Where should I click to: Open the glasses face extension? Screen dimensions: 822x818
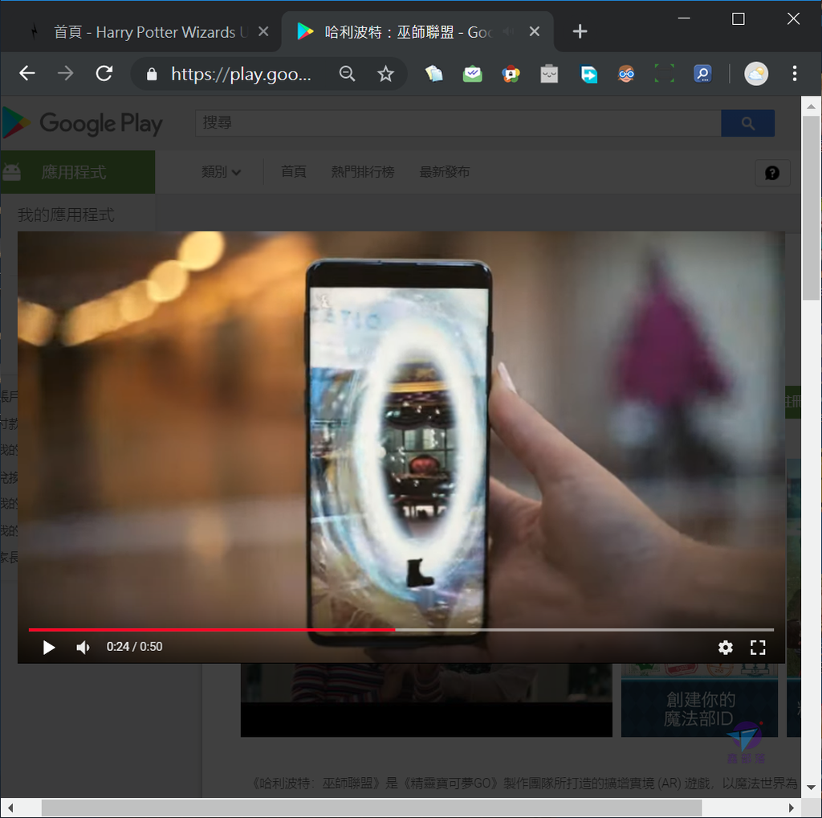coord(626,73)
